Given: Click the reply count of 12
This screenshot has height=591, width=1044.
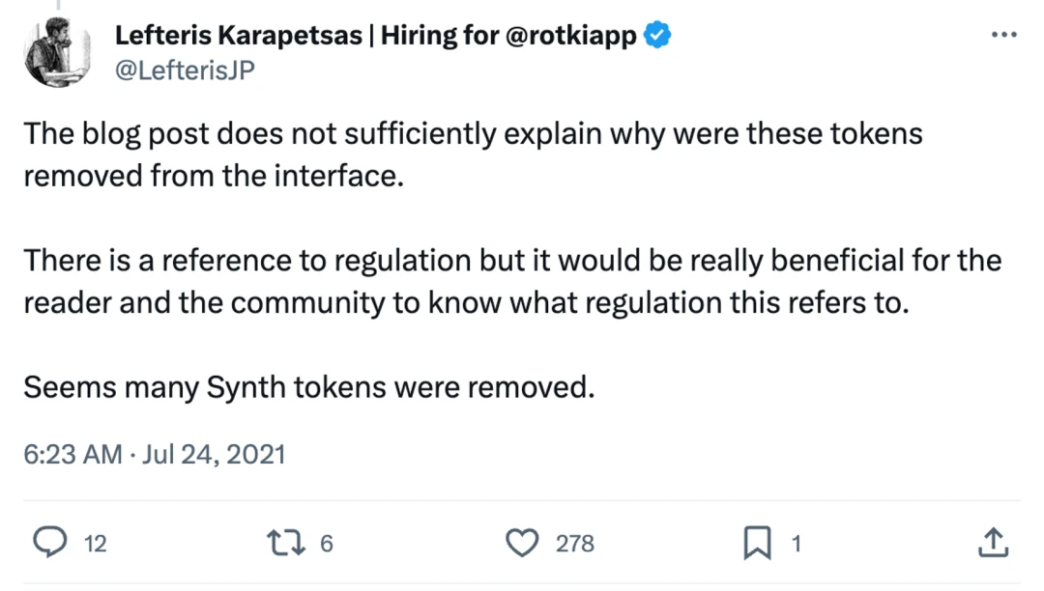Looking at the screenshot, I should pos(95,545).
